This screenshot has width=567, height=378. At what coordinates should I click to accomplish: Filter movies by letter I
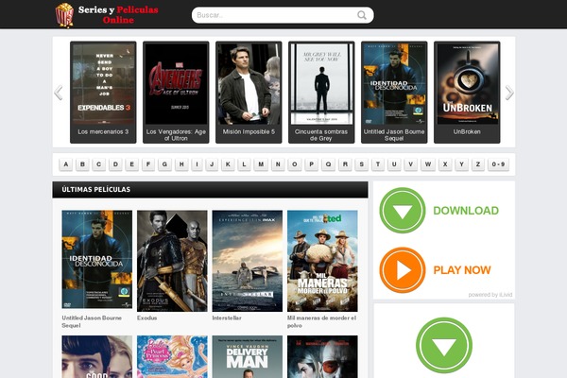197,164
